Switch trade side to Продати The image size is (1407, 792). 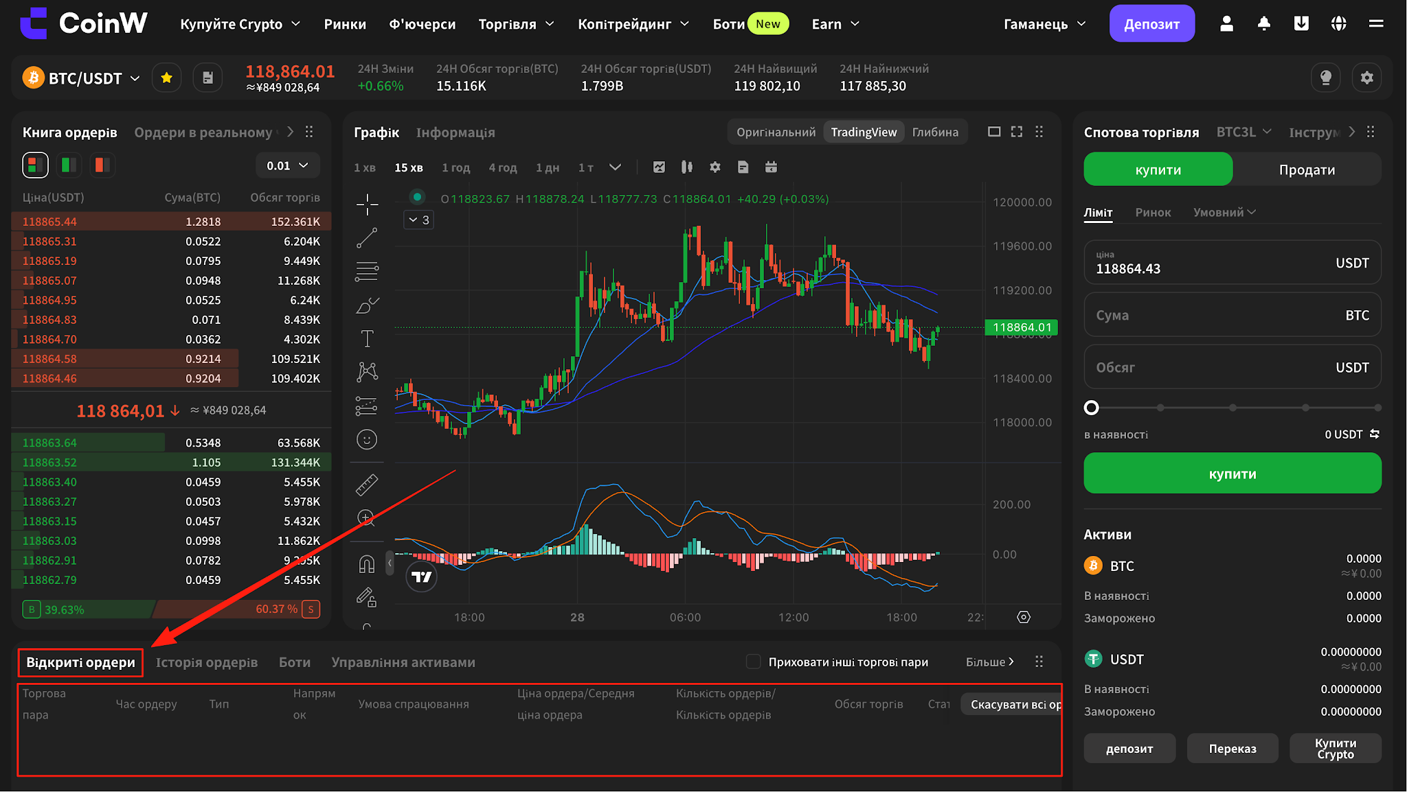pos(1307,170)
